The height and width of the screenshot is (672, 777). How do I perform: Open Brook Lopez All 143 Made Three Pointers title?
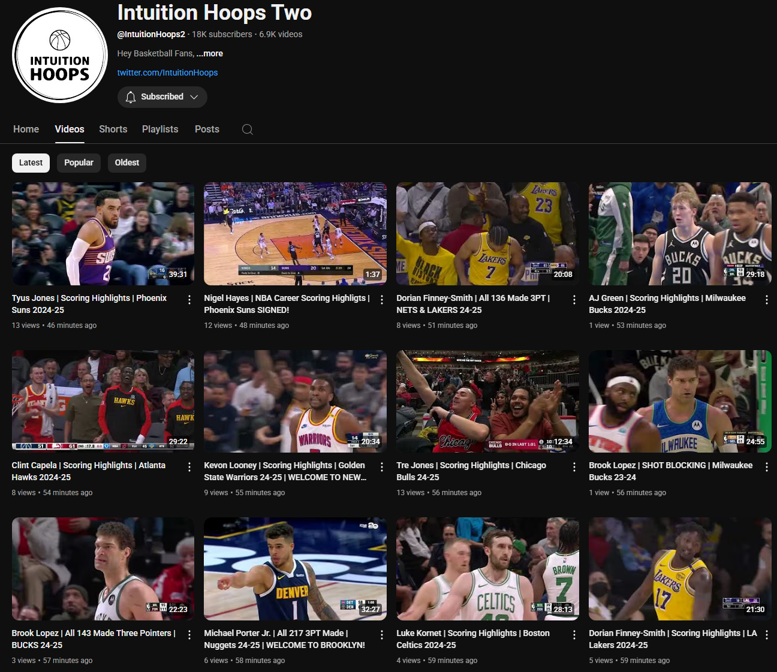94,639
